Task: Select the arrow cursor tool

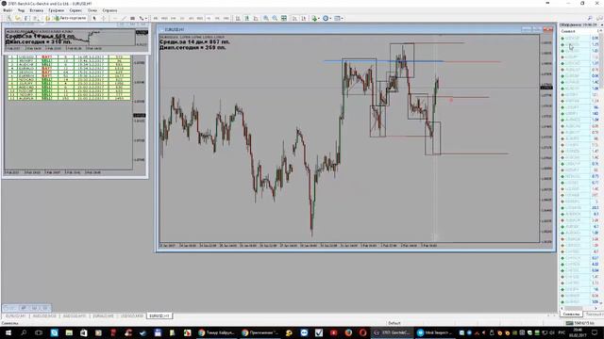Action: coord(94,18)
